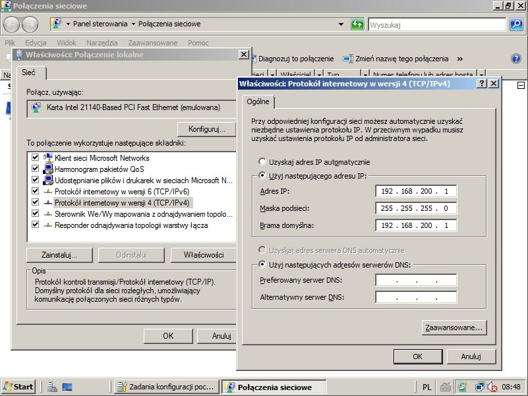528x396 pixels.
Task: Expand dropdown arrow before Połączenia sieciowe breadcrumb
Action: [x=133, y=24]
